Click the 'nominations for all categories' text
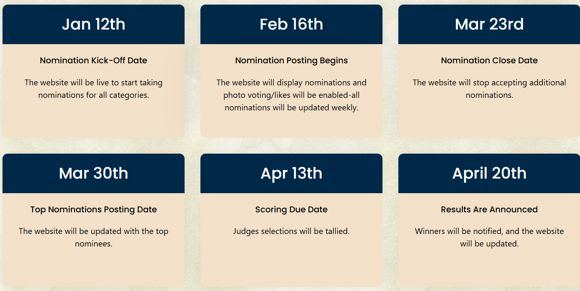The image size is (580, 291). [93, 95]
